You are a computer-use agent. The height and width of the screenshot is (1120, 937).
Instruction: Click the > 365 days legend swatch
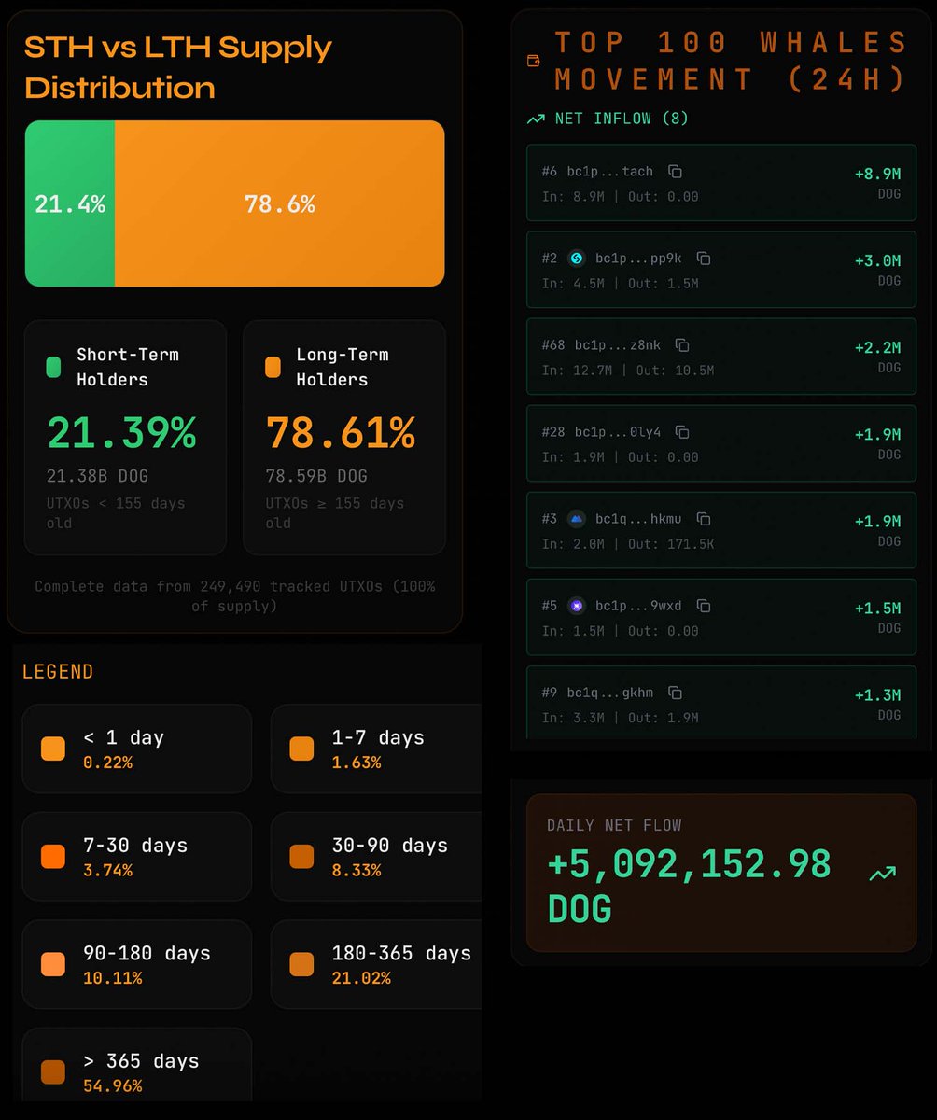pos(53,1072)
